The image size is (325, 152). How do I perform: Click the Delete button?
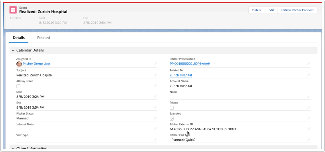point(257,10)
